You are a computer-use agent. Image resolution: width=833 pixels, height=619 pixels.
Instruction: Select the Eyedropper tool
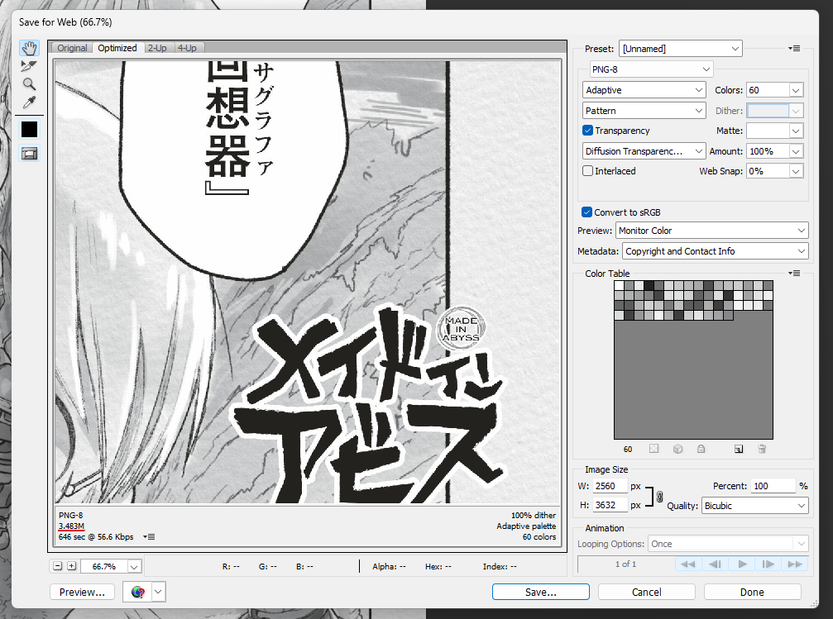tap(29, 102)
